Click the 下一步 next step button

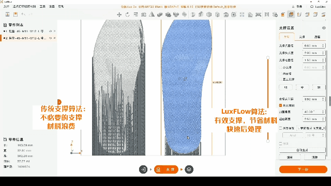[303, 169]
